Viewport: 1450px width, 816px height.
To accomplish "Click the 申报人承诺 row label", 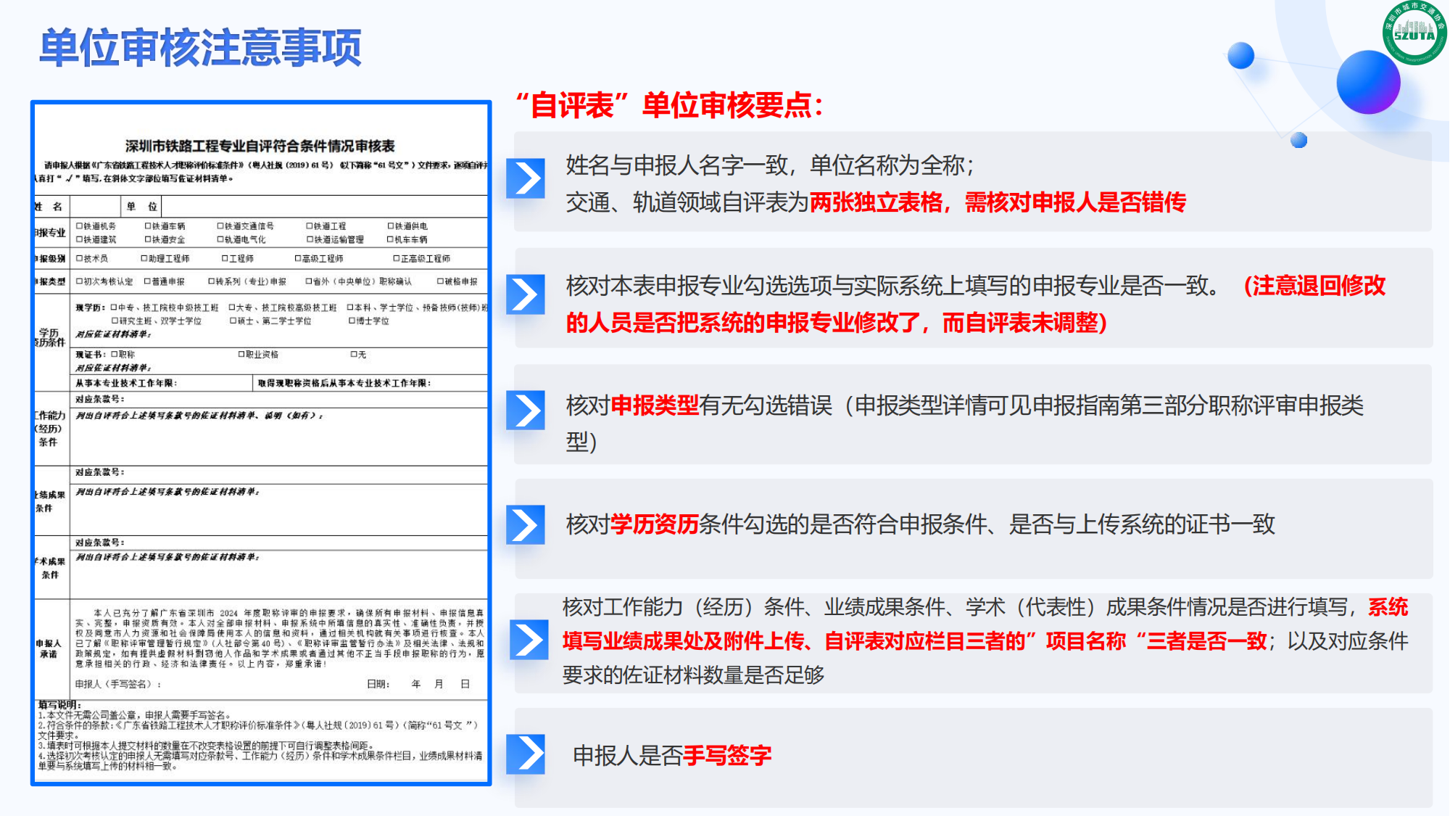I will click(x=49, y=648).
